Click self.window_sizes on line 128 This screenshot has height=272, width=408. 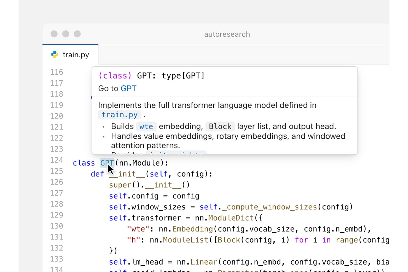point(147,207)
